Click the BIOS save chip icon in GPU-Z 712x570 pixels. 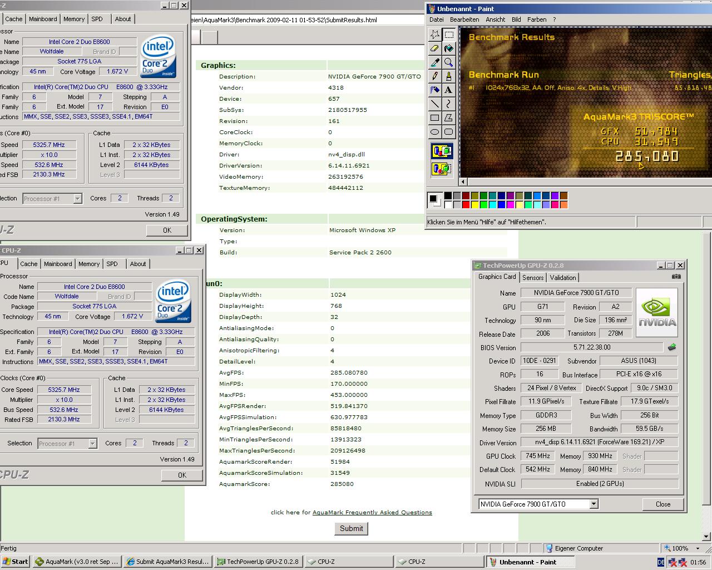point(672,347)
